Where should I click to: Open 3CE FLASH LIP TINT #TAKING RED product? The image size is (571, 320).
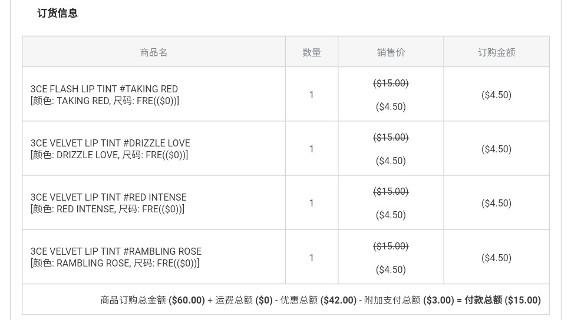(x=104, y=89)
